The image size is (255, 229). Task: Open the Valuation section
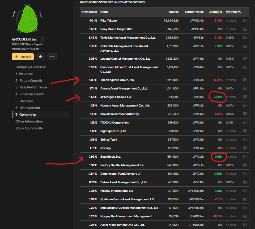[24, 74]
